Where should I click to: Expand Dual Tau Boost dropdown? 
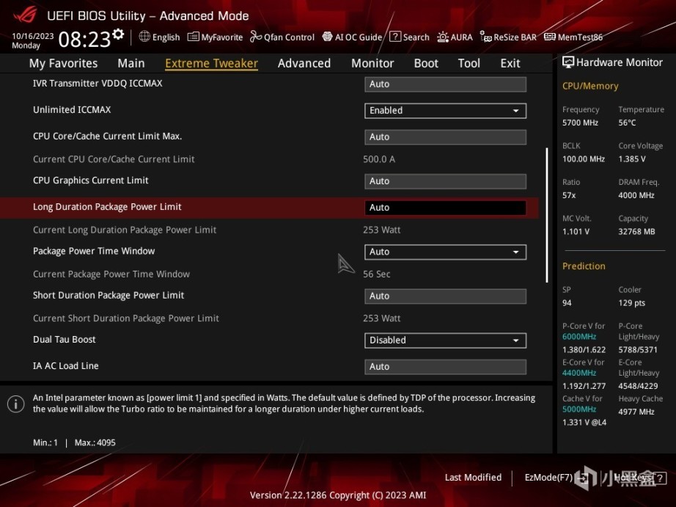click(x=445, y=340)
